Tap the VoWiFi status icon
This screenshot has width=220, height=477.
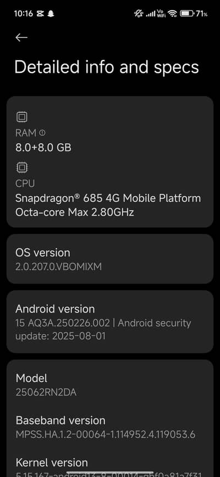[x=161, y=13]
